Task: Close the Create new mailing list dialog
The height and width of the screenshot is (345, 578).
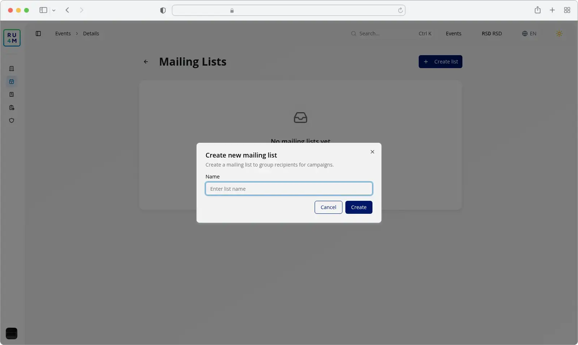Action: pyautogui.click(x=372, y=152)
